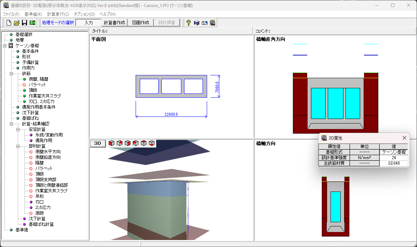Switch to 図面作成 processing mode
Screen dimensions: 417x247
coord(141,23)
